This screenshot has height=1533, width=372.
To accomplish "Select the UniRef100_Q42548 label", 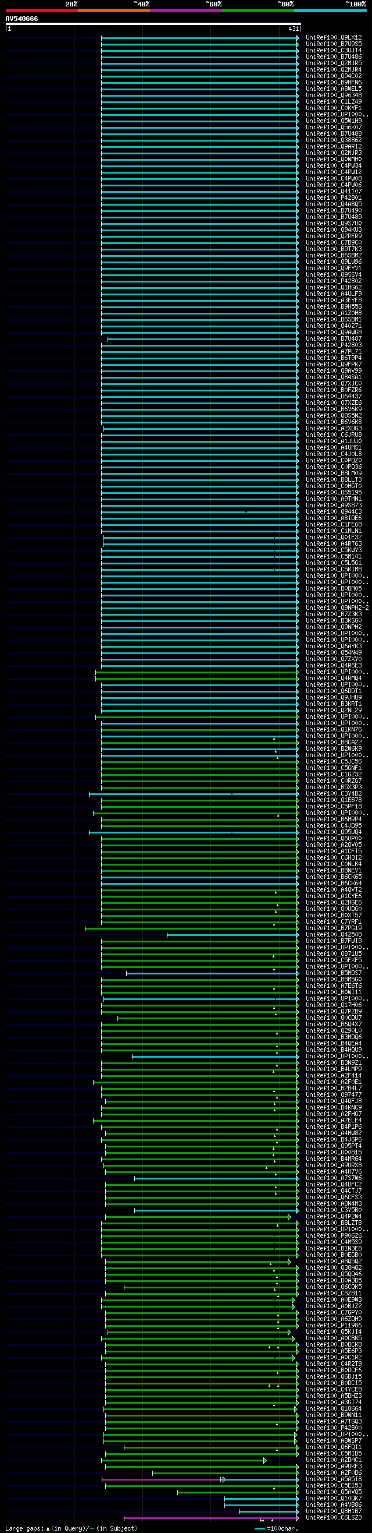I will 334,935.
